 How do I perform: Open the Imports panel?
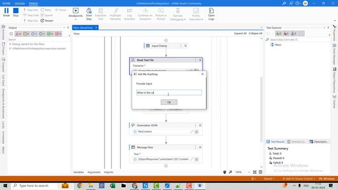tap(108, 172)
